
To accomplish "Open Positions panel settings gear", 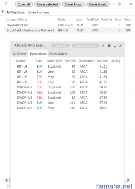I will click(x=119, y=4).
